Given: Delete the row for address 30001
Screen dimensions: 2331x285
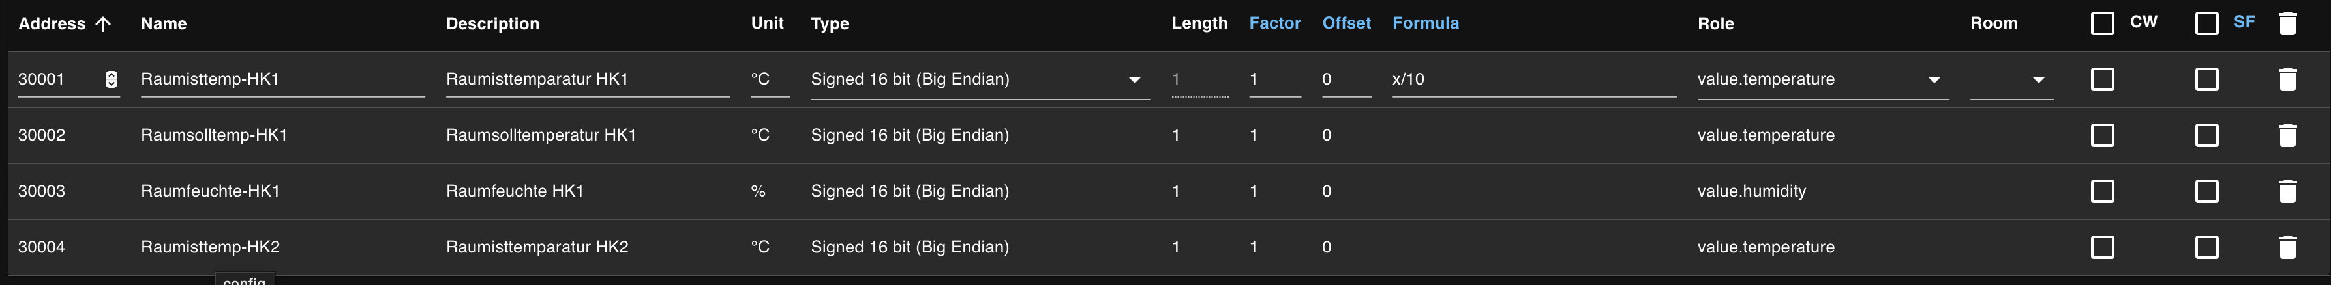Looking at the screenshot, I should coord(2287,79).
